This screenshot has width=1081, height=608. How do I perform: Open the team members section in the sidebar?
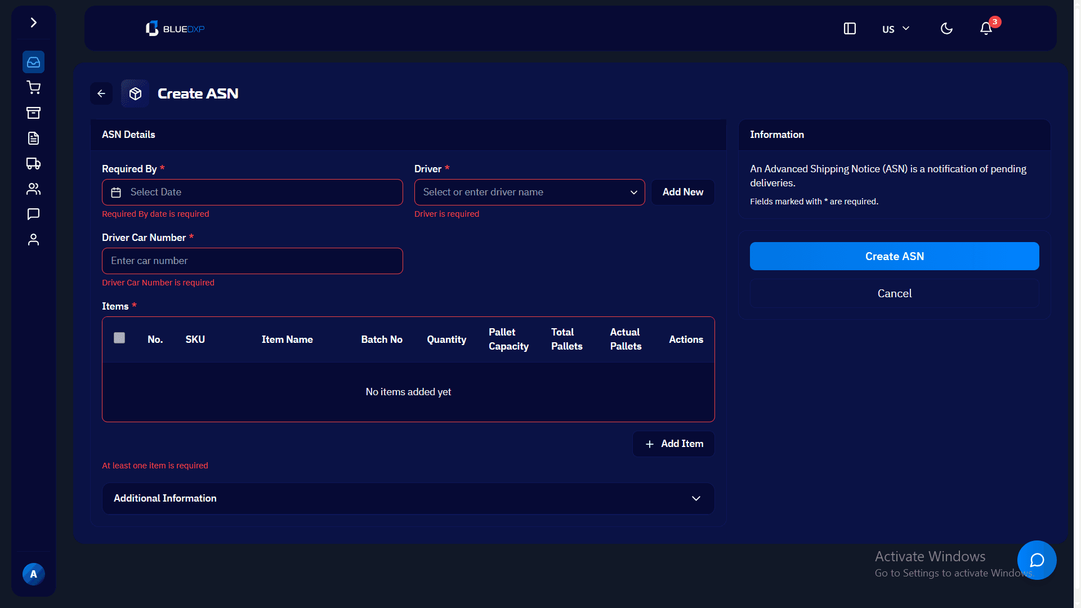point(33,189)
